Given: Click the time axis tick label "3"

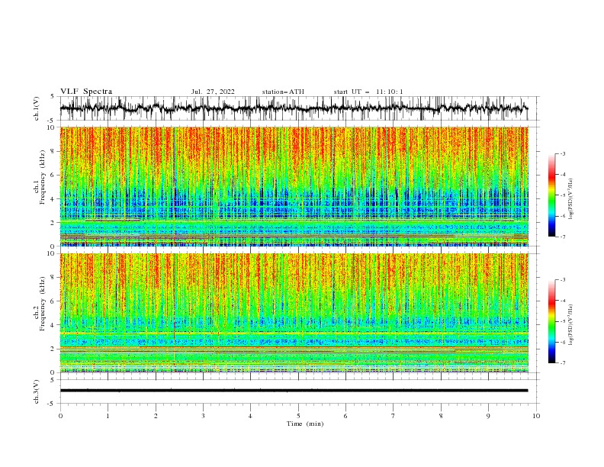Looking at the screenshot, I should click(x=203, y=416).
